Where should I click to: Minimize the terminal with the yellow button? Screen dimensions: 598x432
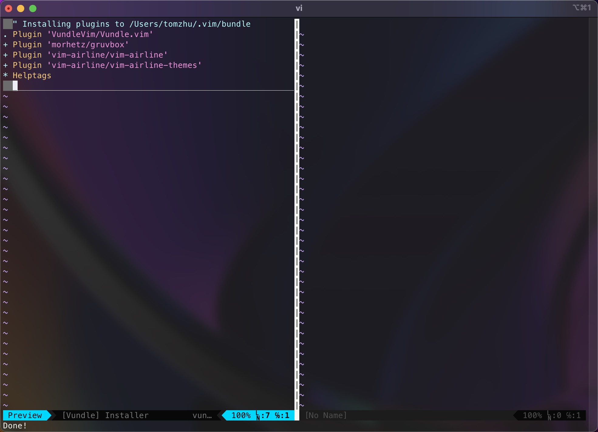tap(21, 8)
